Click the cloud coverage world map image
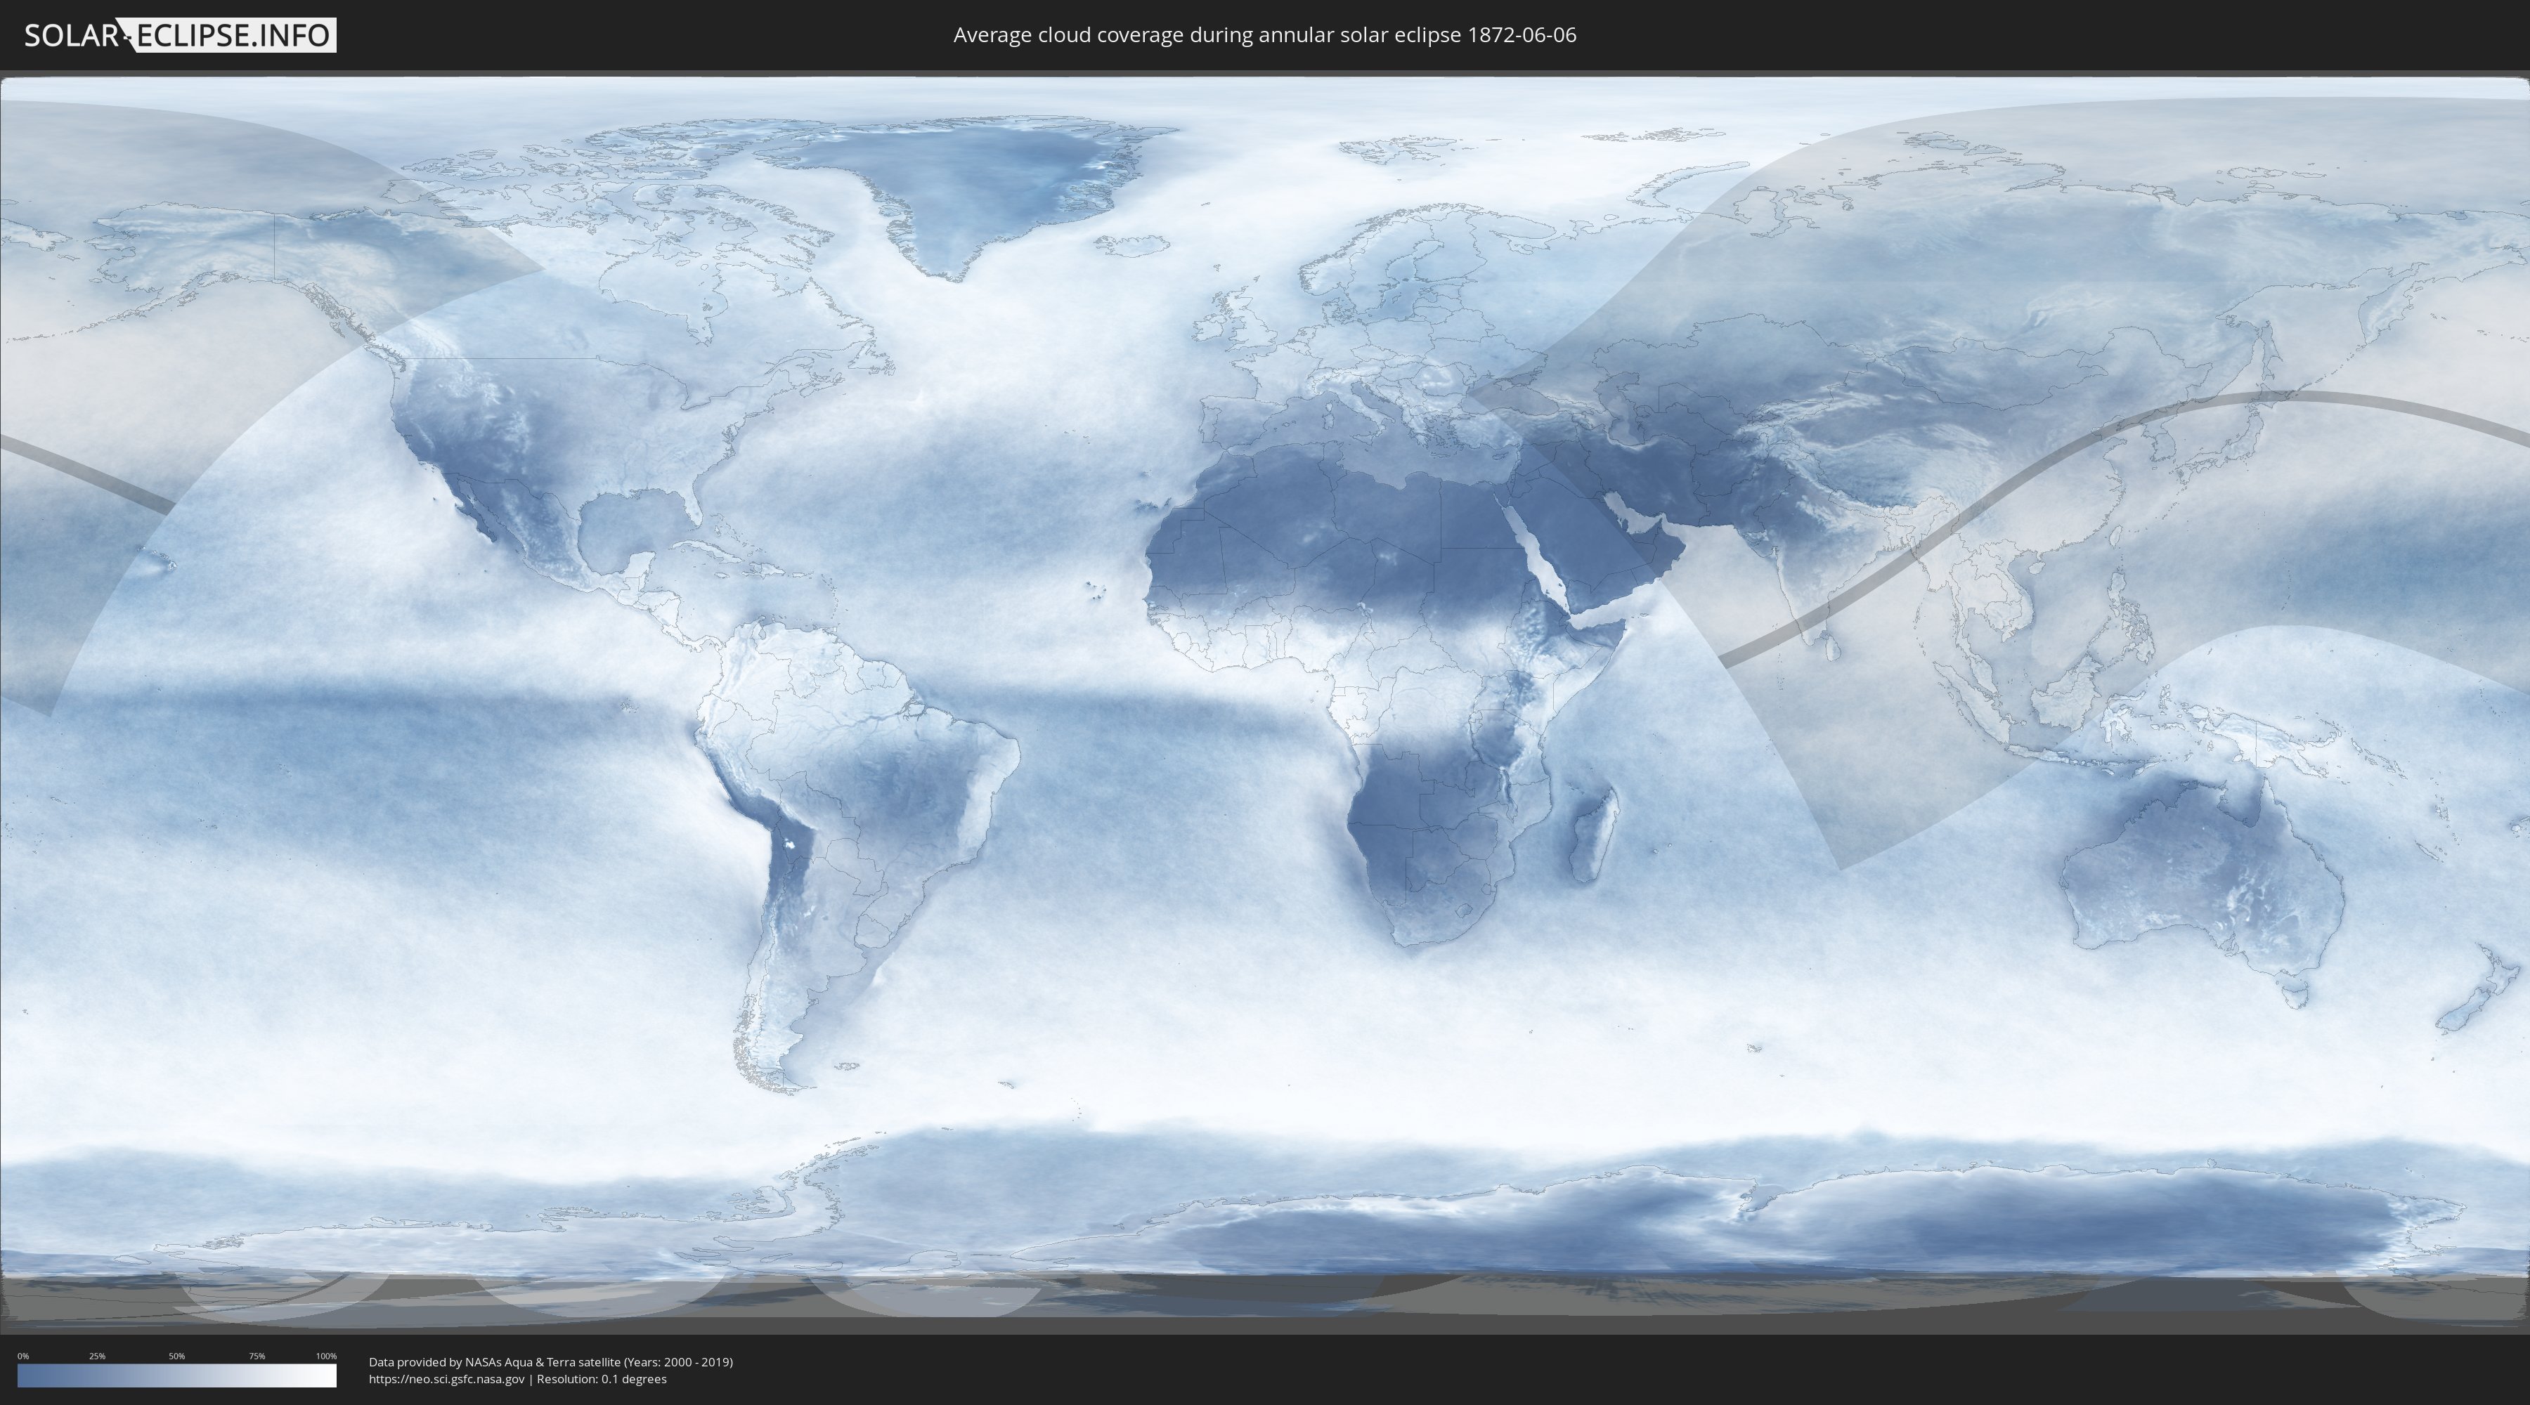This screenshot has height=1405, width=2530. pyautogui.click(x=1265, y=702)
